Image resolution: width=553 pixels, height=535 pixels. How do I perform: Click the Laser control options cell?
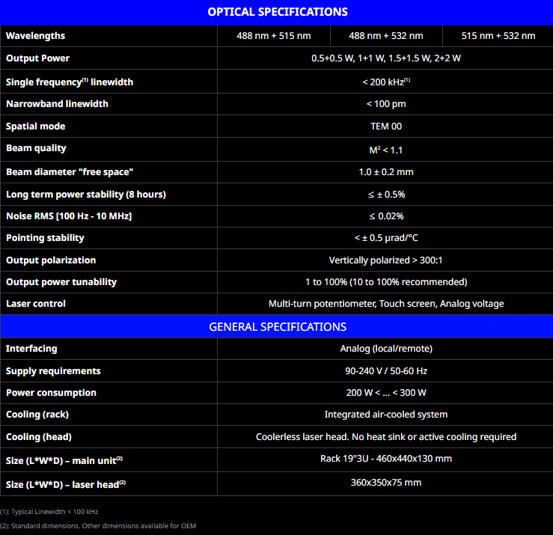pyautogui.click(x=386, y=304)
